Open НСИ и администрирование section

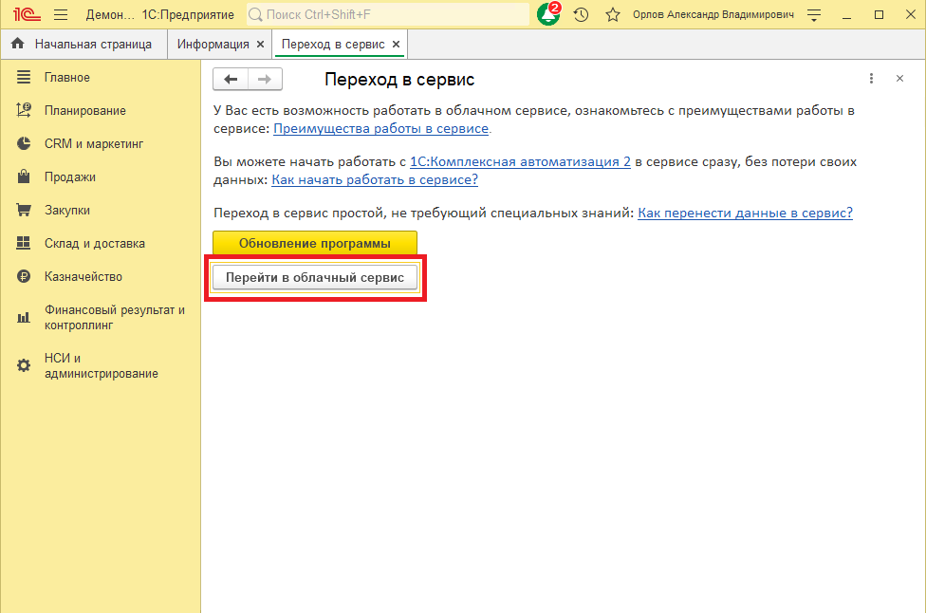pos(101,365)
